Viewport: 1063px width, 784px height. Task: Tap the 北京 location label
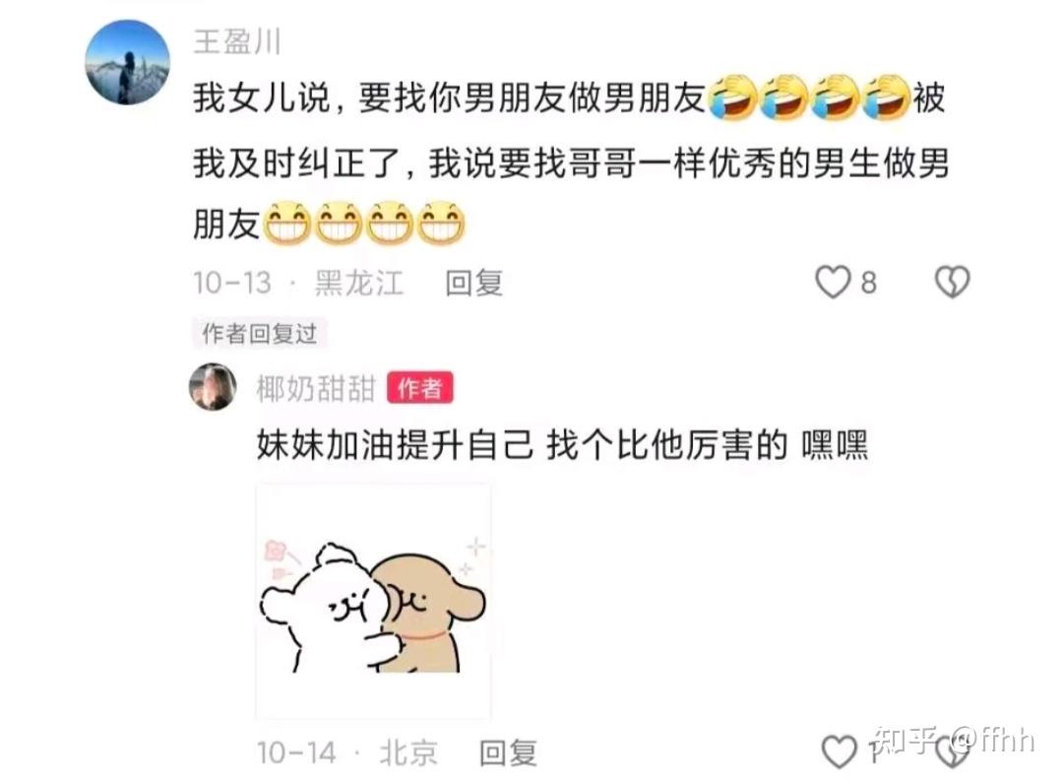[x=408, y=752]
